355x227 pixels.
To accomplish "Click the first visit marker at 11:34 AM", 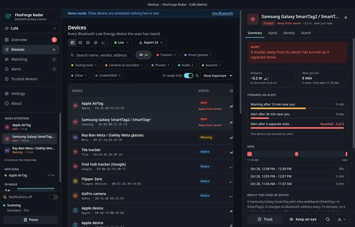I will point(250,154).
